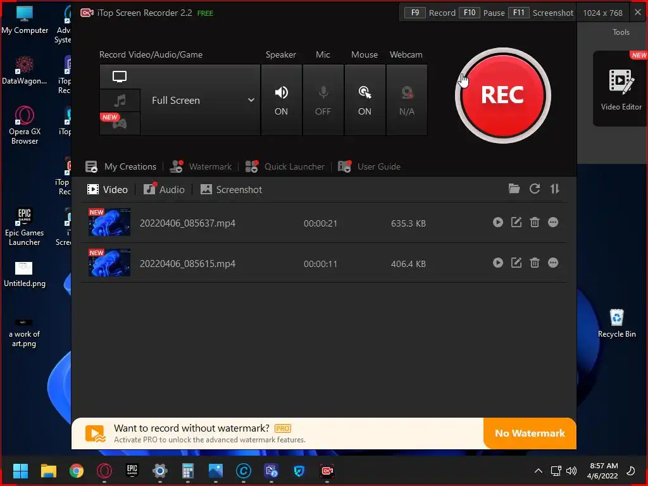
Task: Play the 20220406_085615.mp4 recording
Action: click(x=498, y=263)
